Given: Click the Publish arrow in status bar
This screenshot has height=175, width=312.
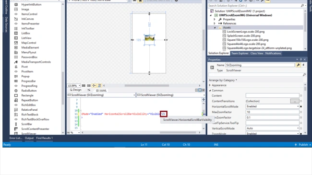Looking at the screenshot, I should pos(296,145).
